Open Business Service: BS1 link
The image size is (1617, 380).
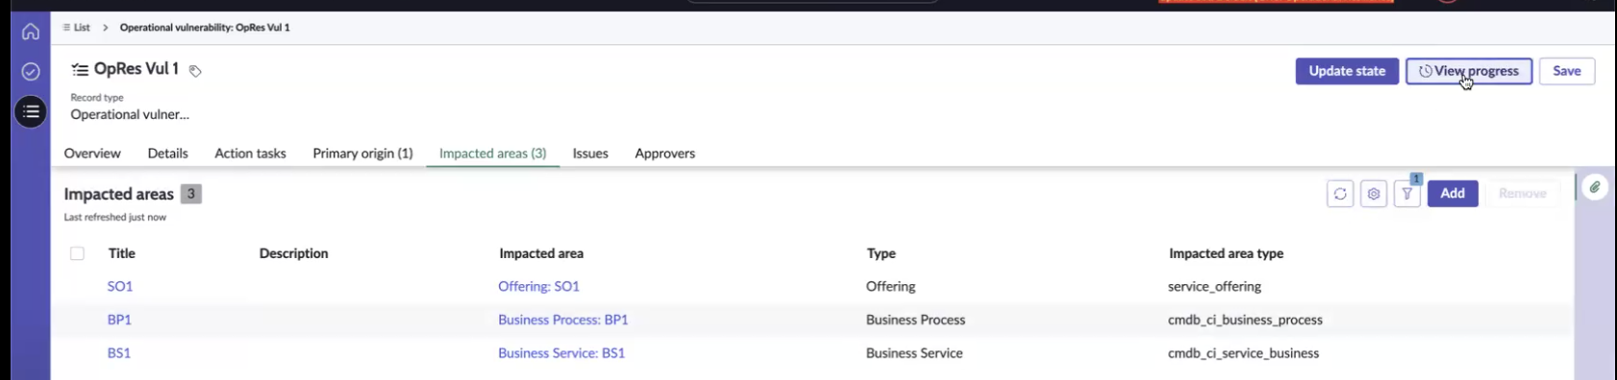[561, 353]
